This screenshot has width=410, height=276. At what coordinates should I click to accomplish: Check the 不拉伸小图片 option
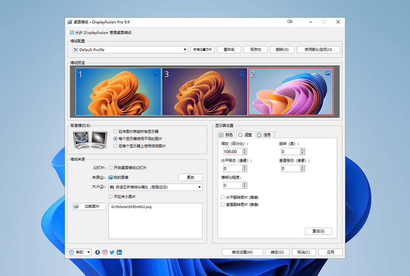pyautogui.click(x=111, y=197)
